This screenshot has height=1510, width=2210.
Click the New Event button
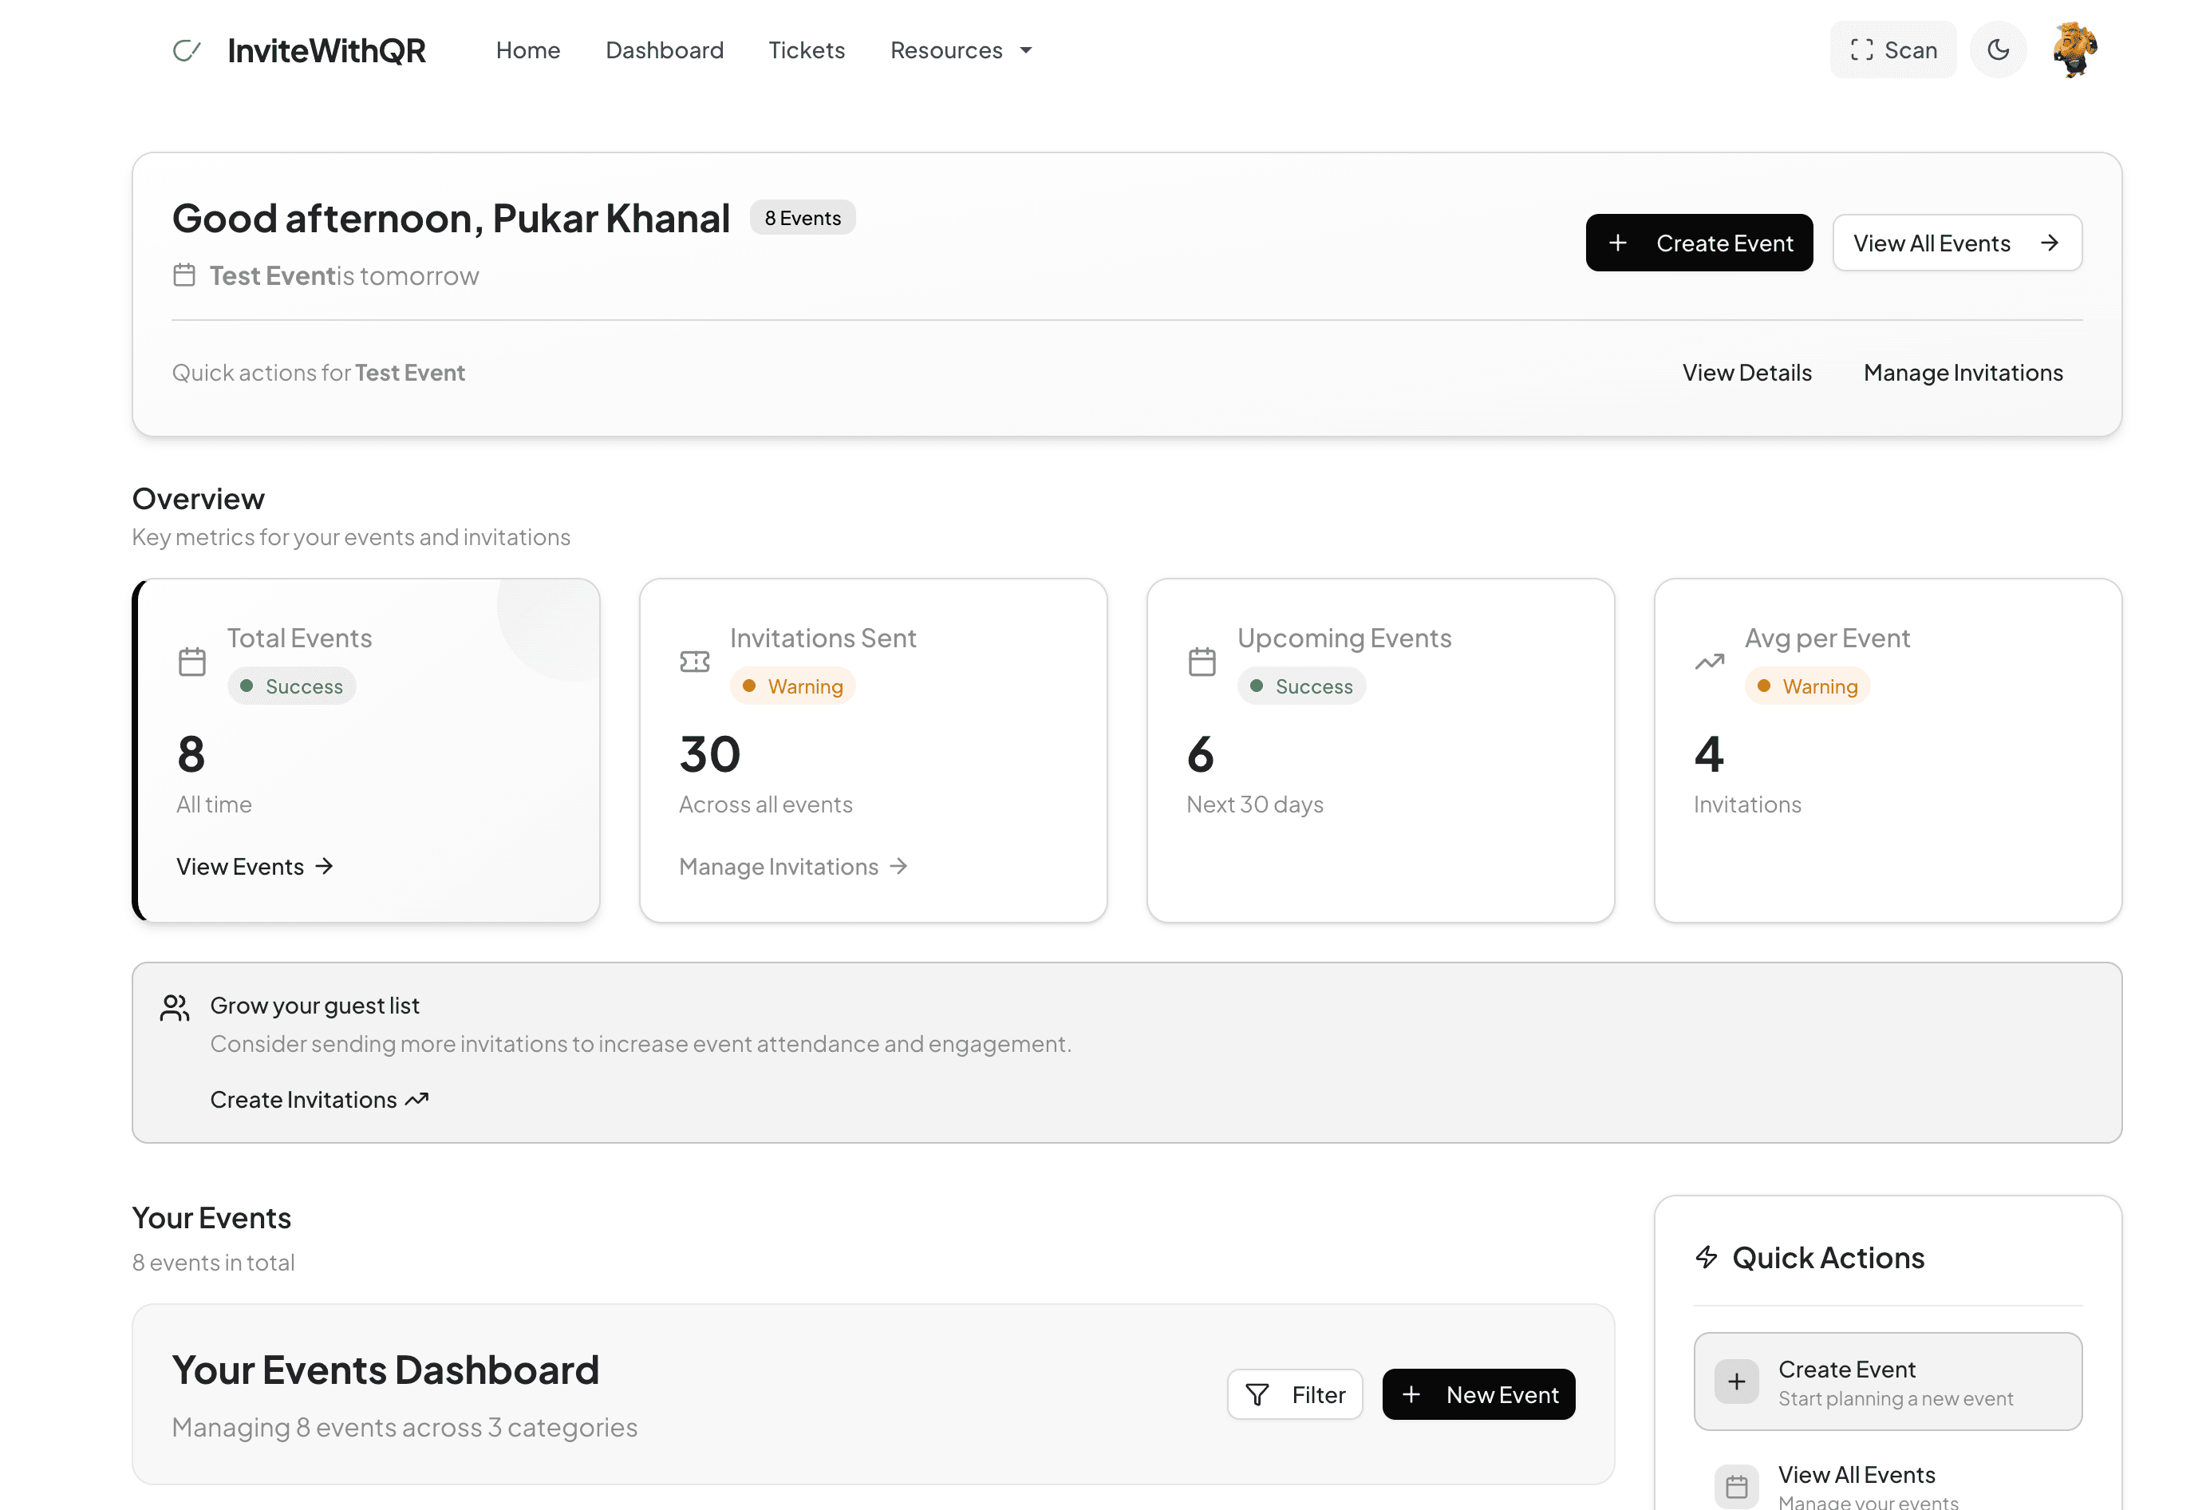point(1478,1395)
